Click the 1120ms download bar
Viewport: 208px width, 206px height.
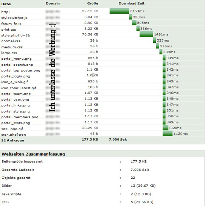click(168, 134)
